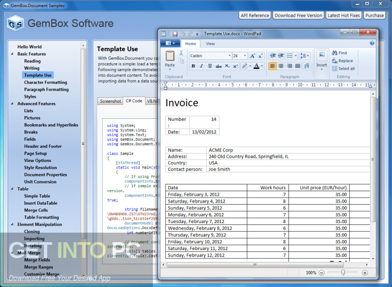The height and width of the screenshot is (287, 392).
Task: Toggle Subscript formatting in WordPad
Action: [227, 66]
